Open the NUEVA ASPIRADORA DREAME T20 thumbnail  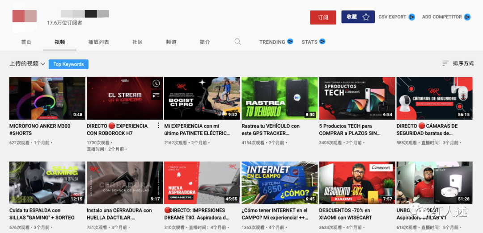(x=202, y=183)
